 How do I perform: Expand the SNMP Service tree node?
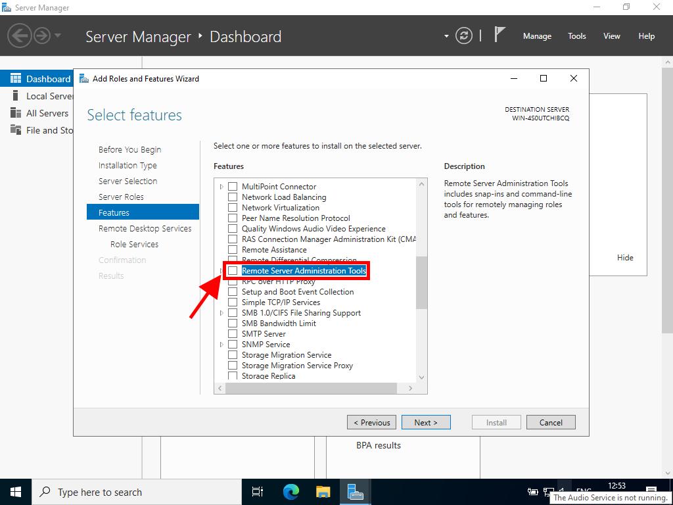[x=221, y=345]
